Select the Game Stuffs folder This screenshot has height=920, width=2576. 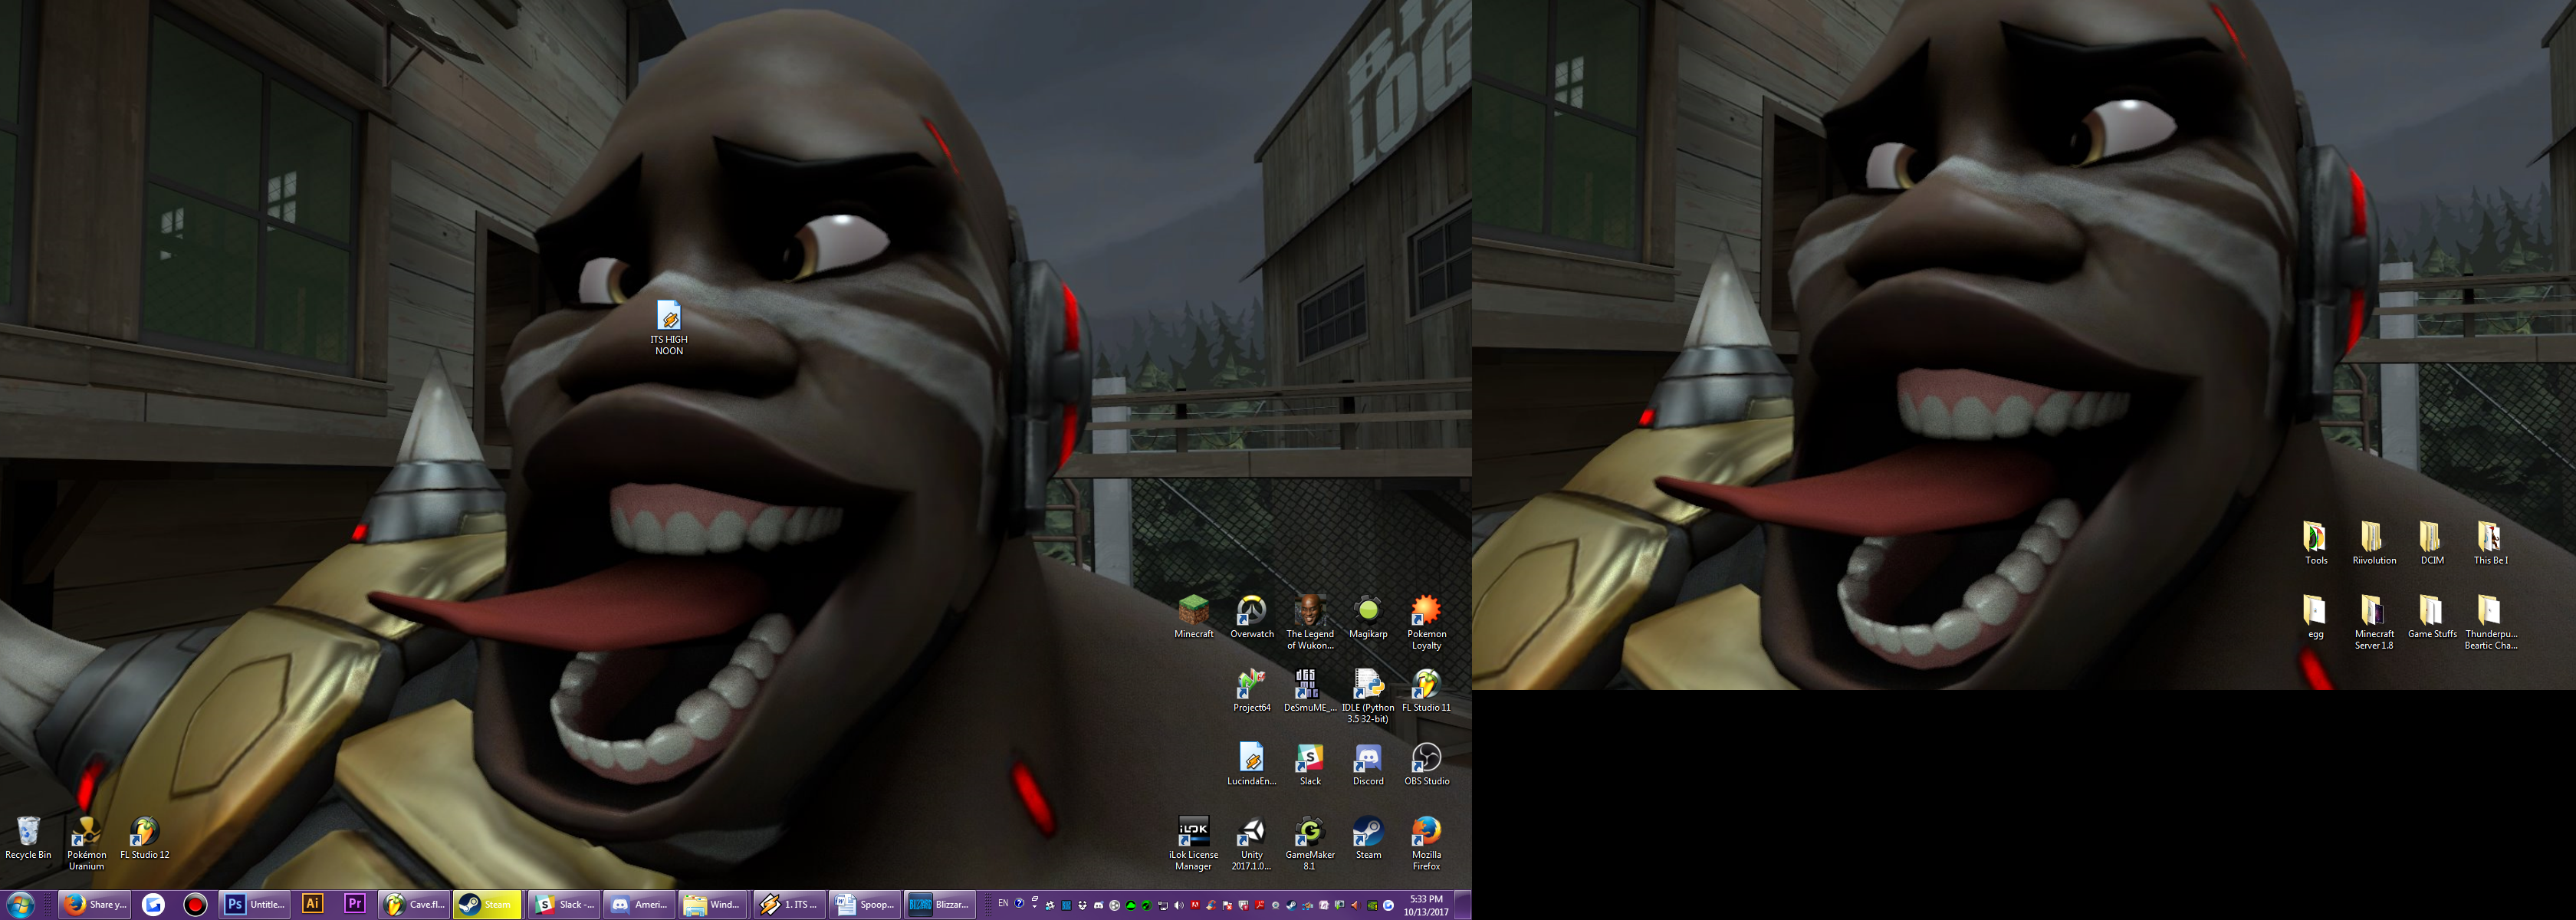(x=2431, y=612)
